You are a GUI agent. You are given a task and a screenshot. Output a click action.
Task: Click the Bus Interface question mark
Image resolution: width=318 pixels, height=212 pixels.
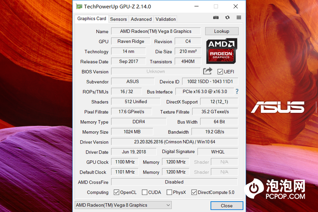(x=237, y=92)
